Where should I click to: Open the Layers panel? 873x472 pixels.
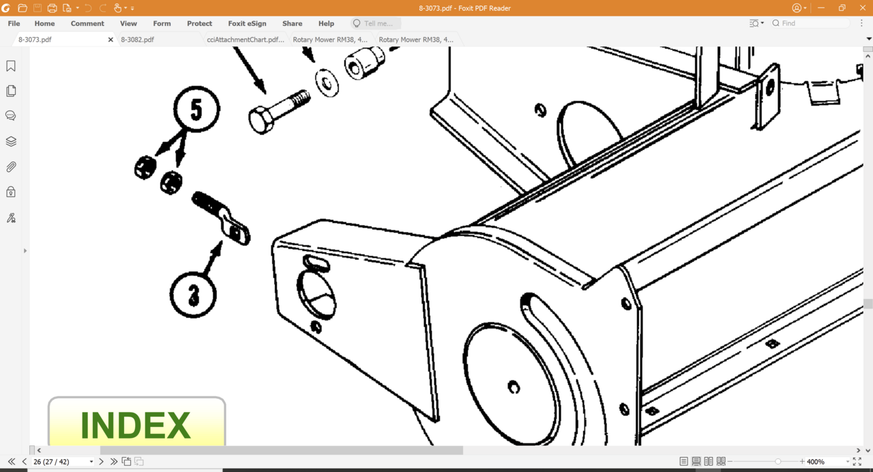(11, 142)
